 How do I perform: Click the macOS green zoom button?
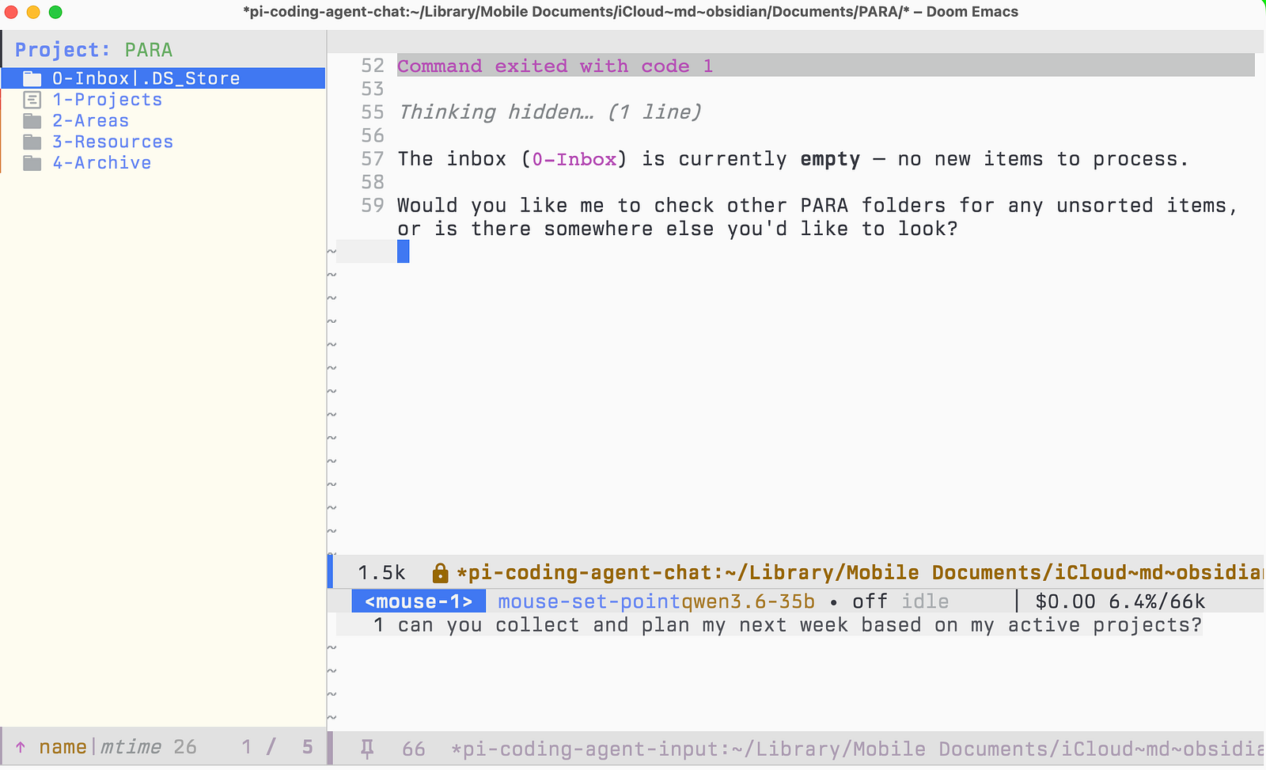point(55,12)
